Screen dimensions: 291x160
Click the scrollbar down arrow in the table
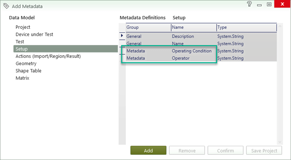coord(280,142)
